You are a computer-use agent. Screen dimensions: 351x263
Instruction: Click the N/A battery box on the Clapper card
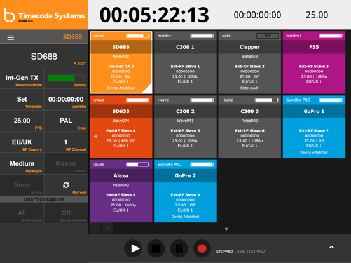(x=268, y=36)
